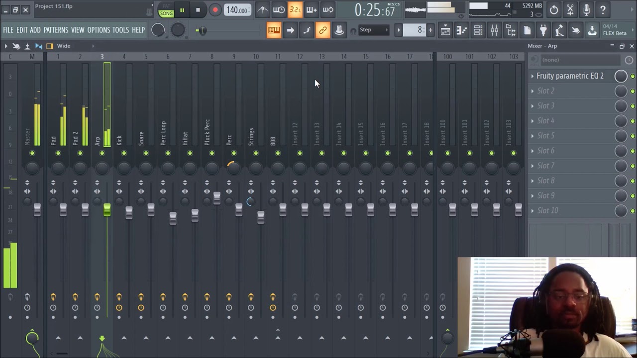
Task: Expand the Fruity parametric EQ 2 slot arrow
Action: pyautogui.click(x=532, y=76)
